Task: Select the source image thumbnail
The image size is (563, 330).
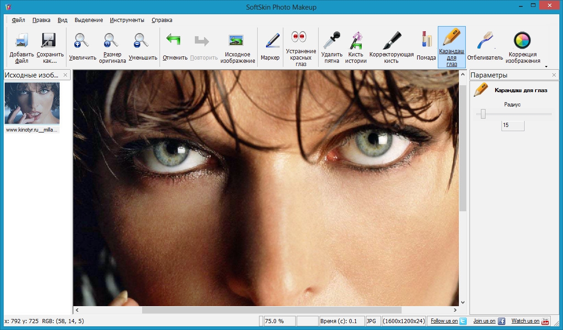Action: pos(32,103)
